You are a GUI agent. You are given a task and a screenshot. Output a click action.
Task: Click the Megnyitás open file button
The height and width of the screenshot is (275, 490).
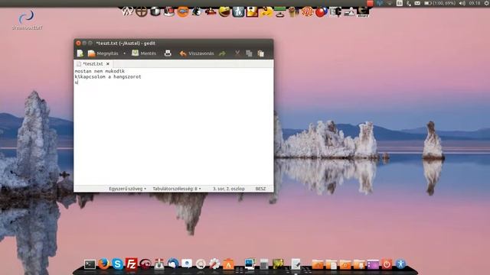click(103, 53)
